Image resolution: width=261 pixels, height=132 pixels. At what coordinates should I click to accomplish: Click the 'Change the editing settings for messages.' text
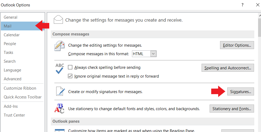click(105, 45)
